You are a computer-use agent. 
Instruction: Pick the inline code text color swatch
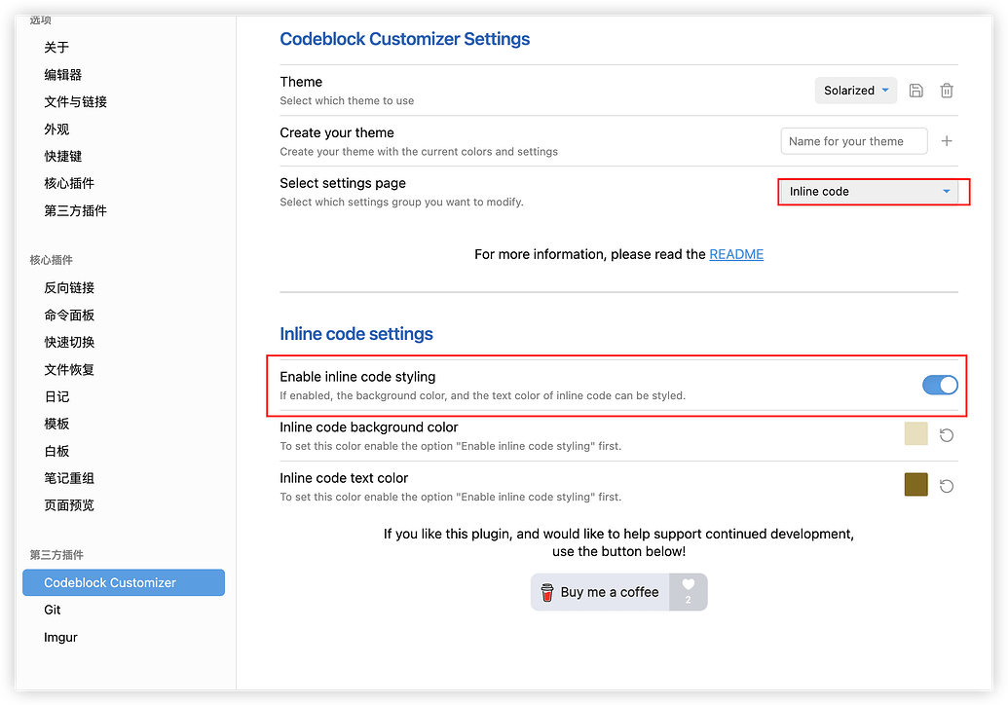click(915, 484)
